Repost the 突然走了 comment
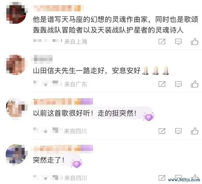The image size is (202, 184). click(x=162, y=178)
